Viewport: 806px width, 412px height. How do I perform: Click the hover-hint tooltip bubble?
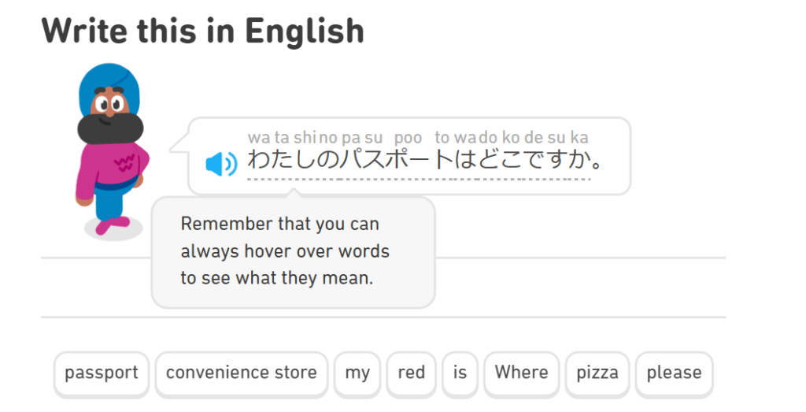[294, 252]
